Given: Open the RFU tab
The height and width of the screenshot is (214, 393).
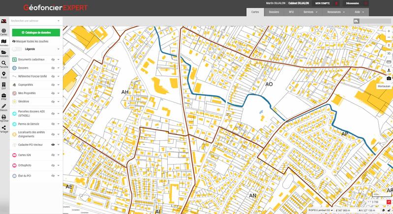Looking at the screenshot, I should click(x=291, y=12).
